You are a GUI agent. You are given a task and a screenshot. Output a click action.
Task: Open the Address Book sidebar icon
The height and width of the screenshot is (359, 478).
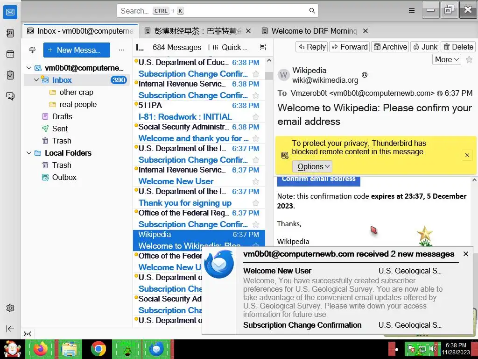pos(10,33)
